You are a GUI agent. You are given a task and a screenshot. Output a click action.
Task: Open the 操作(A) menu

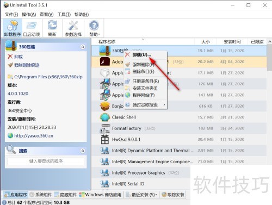(x=29, y=15)
